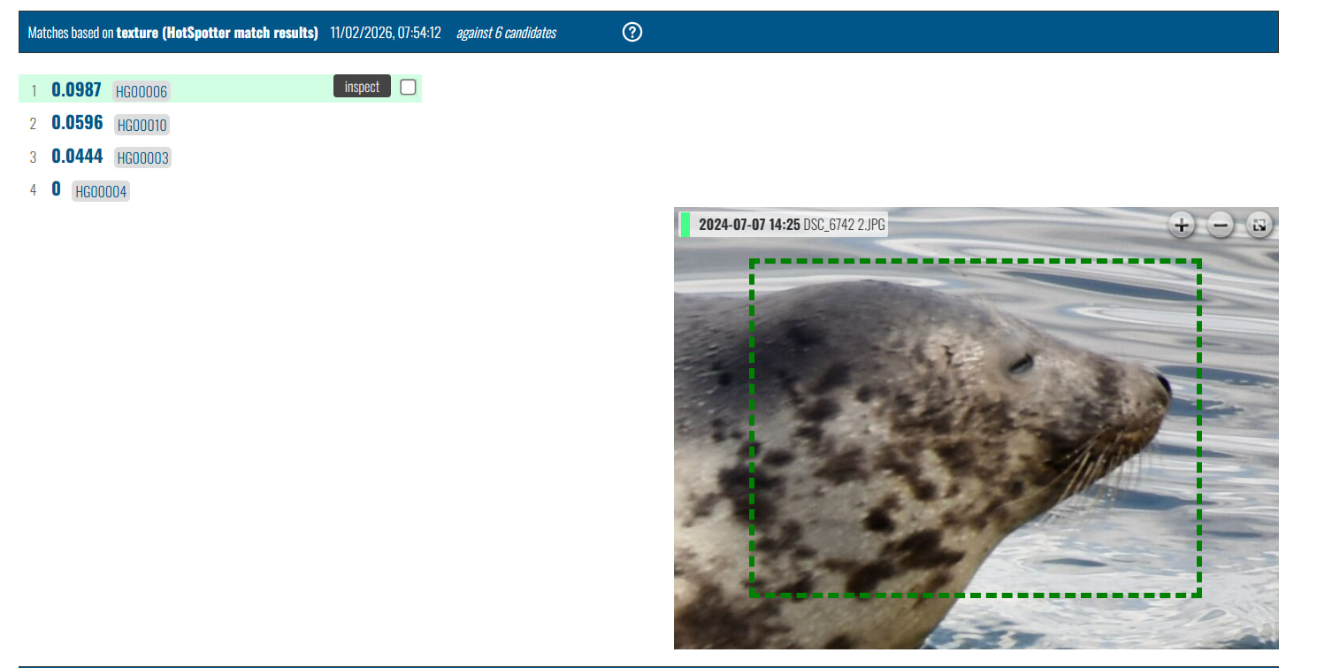This screenshot has height=668, width=1317.
Task: Click the DSC_6742 2.JPG filename label
Action: [x=844, y=225]
